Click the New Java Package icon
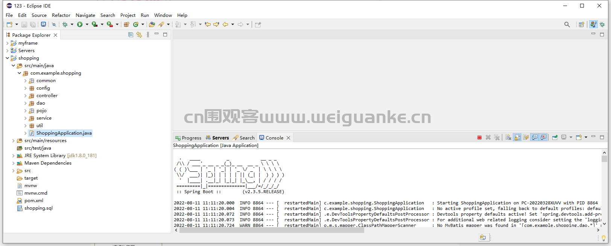This screenshot has width=611, height=246. pos(127,24)
